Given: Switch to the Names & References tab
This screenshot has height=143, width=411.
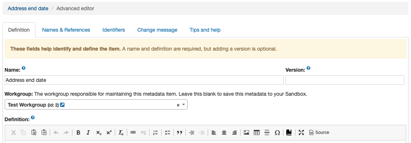Looking at the screenshot, I should tap(66, 30).
